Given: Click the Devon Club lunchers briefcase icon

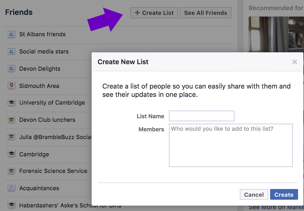Looking at the screenshot, I should (11, 120).
